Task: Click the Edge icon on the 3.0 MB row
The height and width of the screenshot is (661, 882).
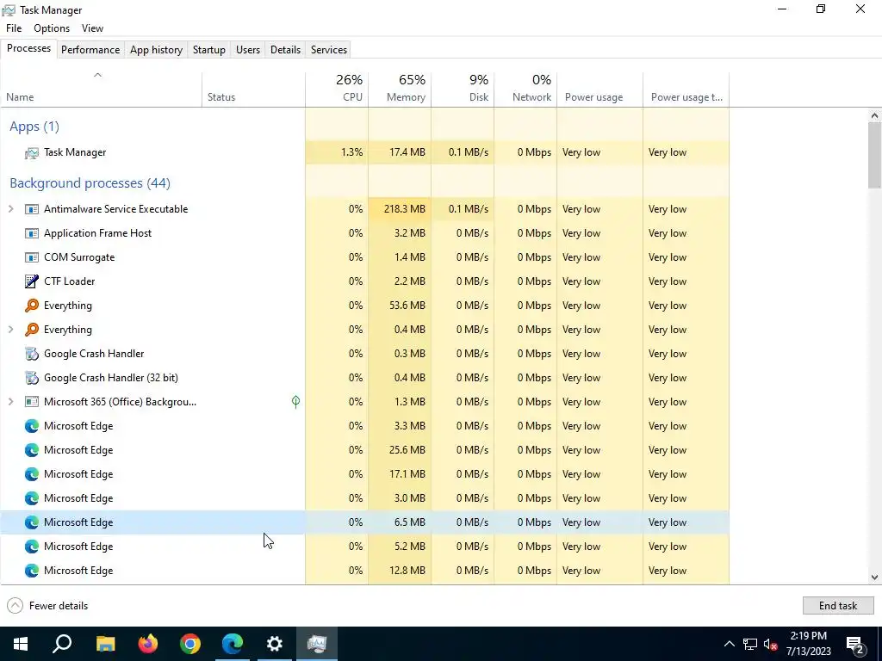Action: point(32,498)
